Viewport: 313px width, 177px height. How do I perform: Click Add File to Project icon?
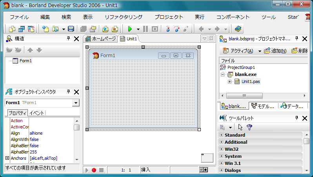(x=106, y=29)
